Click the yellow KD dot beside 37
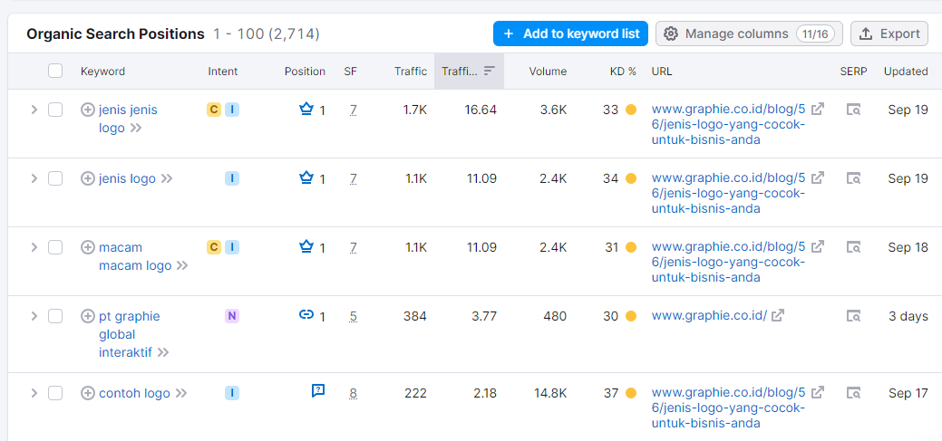Viewport: 942px width, 441px height. coord(631,394)
